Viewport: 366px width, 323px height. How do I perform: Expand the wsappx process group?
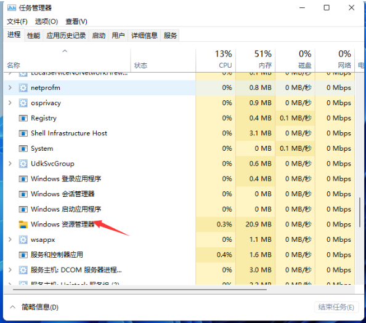10,239
